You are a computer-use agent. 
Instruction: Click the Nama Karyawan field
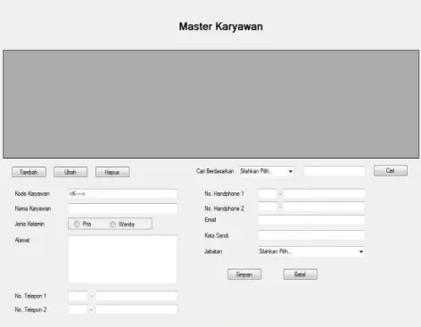(122, 208)
